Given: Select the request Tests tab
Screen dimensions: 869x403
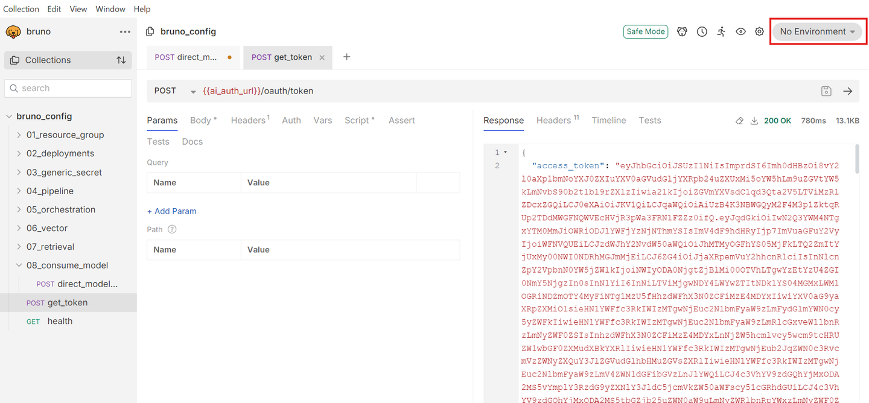Looking at the screenshot, I should pos(158,142).
